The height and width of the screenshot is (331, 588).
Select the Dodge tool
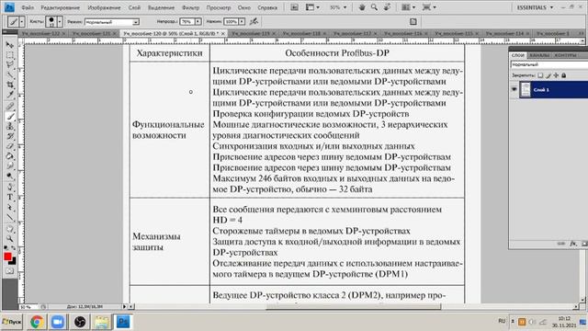[x=10, y=176]
